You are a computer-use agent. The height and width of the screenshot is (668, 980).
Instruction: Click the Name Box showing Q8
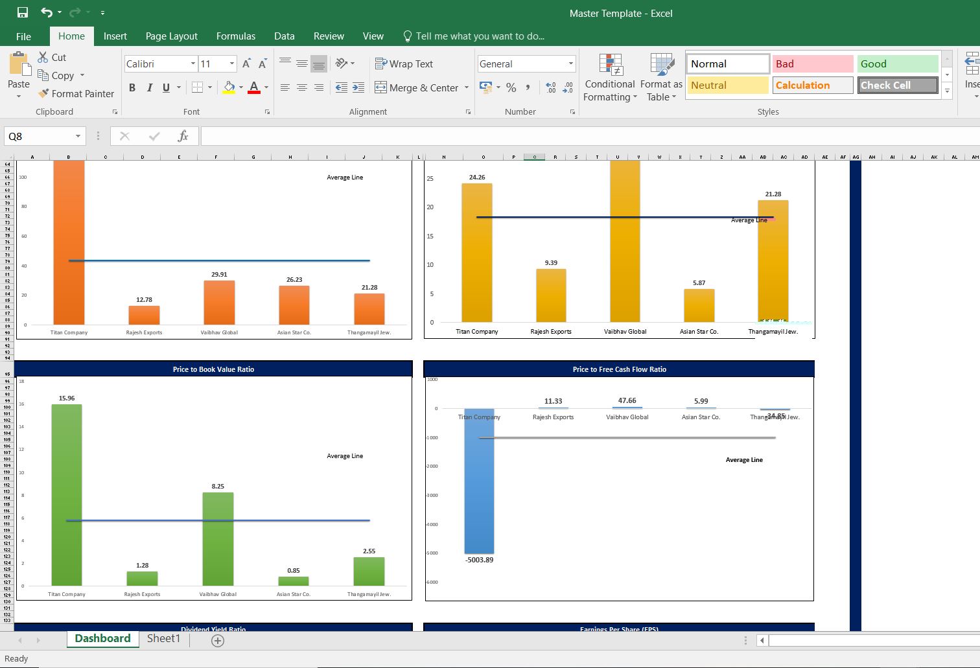[39, 136]
